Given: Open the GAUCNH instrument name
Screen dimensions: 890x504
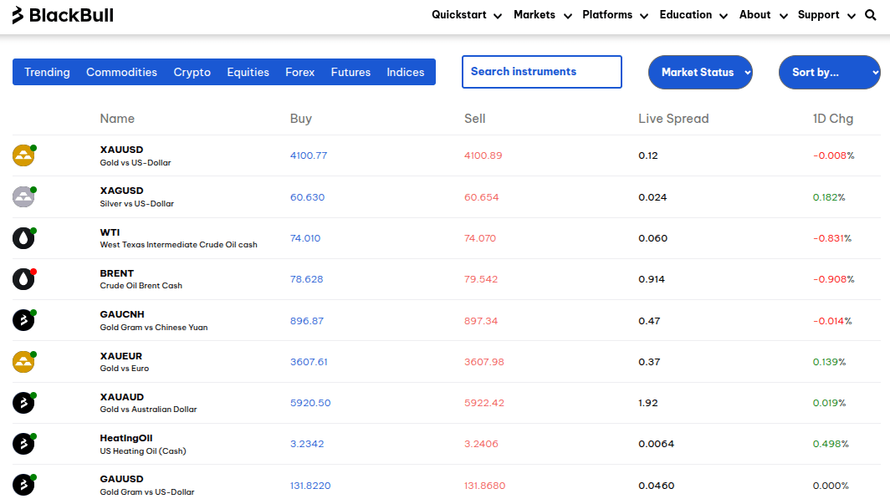Looking at the screenshot, I should tap(122, 314).
